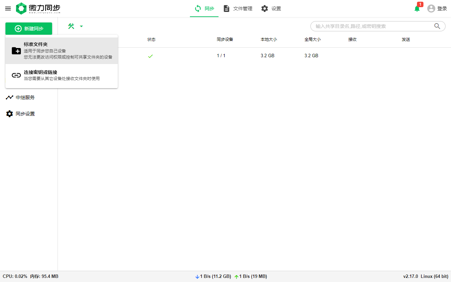Expand the tools dropdown arrow
451x282 pixels.
pyautogui.click(x=81, y=26)
